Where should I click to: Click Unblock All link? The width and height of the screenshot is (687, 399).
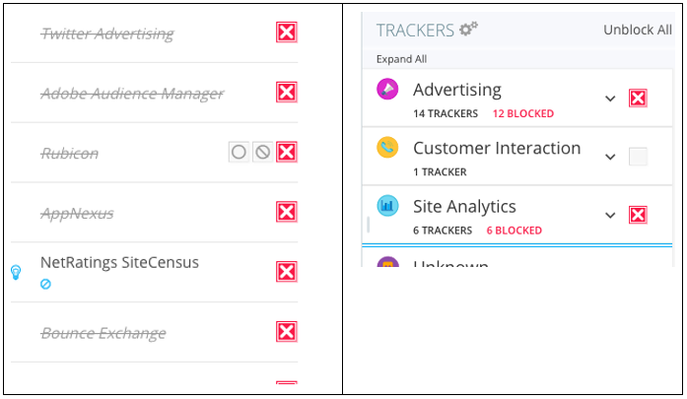pos(638,30)
